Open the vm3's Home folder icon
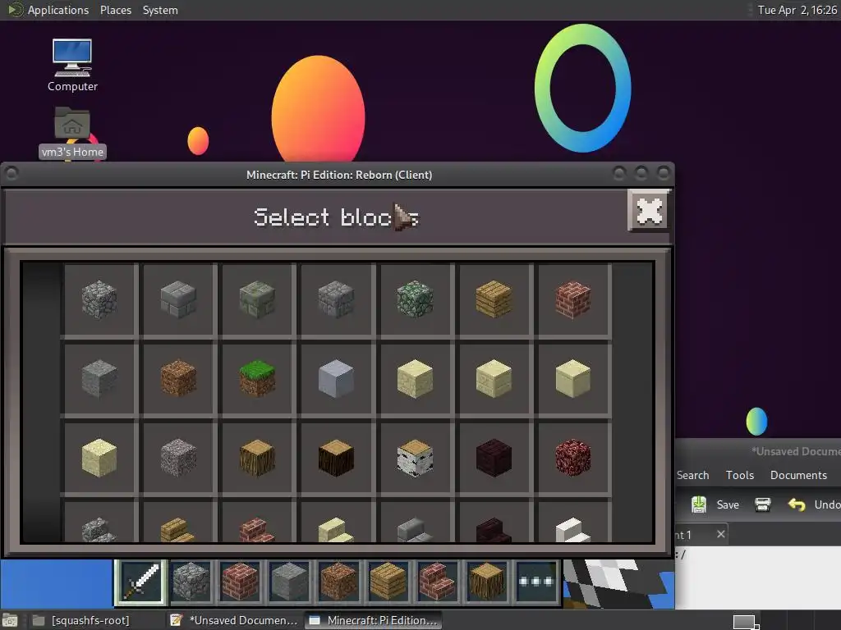 pos(72,132)
